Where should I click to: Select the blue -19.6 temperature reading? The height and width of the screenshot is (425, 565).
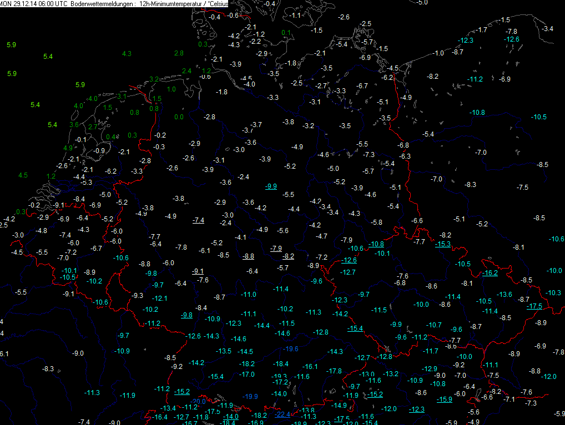(291, 348)
